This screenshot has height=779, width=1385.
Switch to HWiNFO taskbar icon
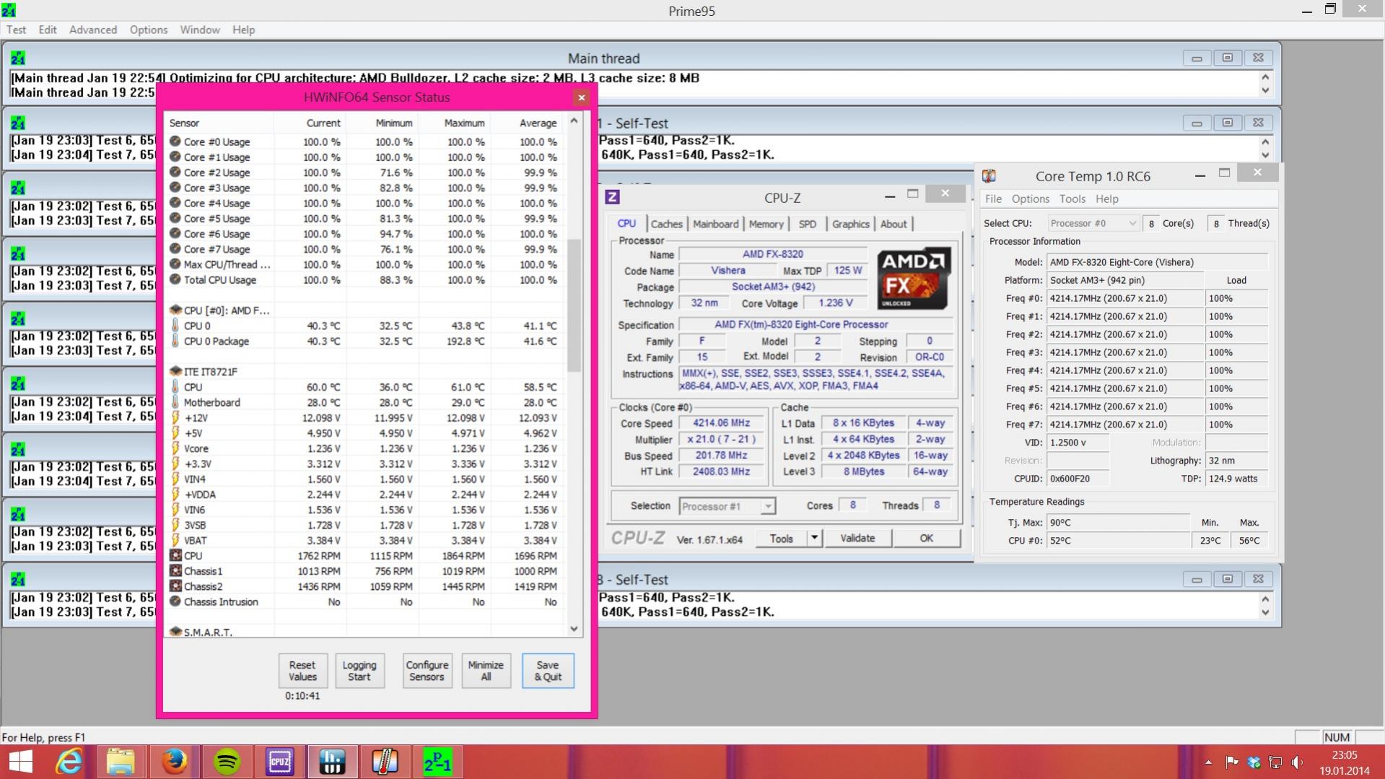(332, 762)
